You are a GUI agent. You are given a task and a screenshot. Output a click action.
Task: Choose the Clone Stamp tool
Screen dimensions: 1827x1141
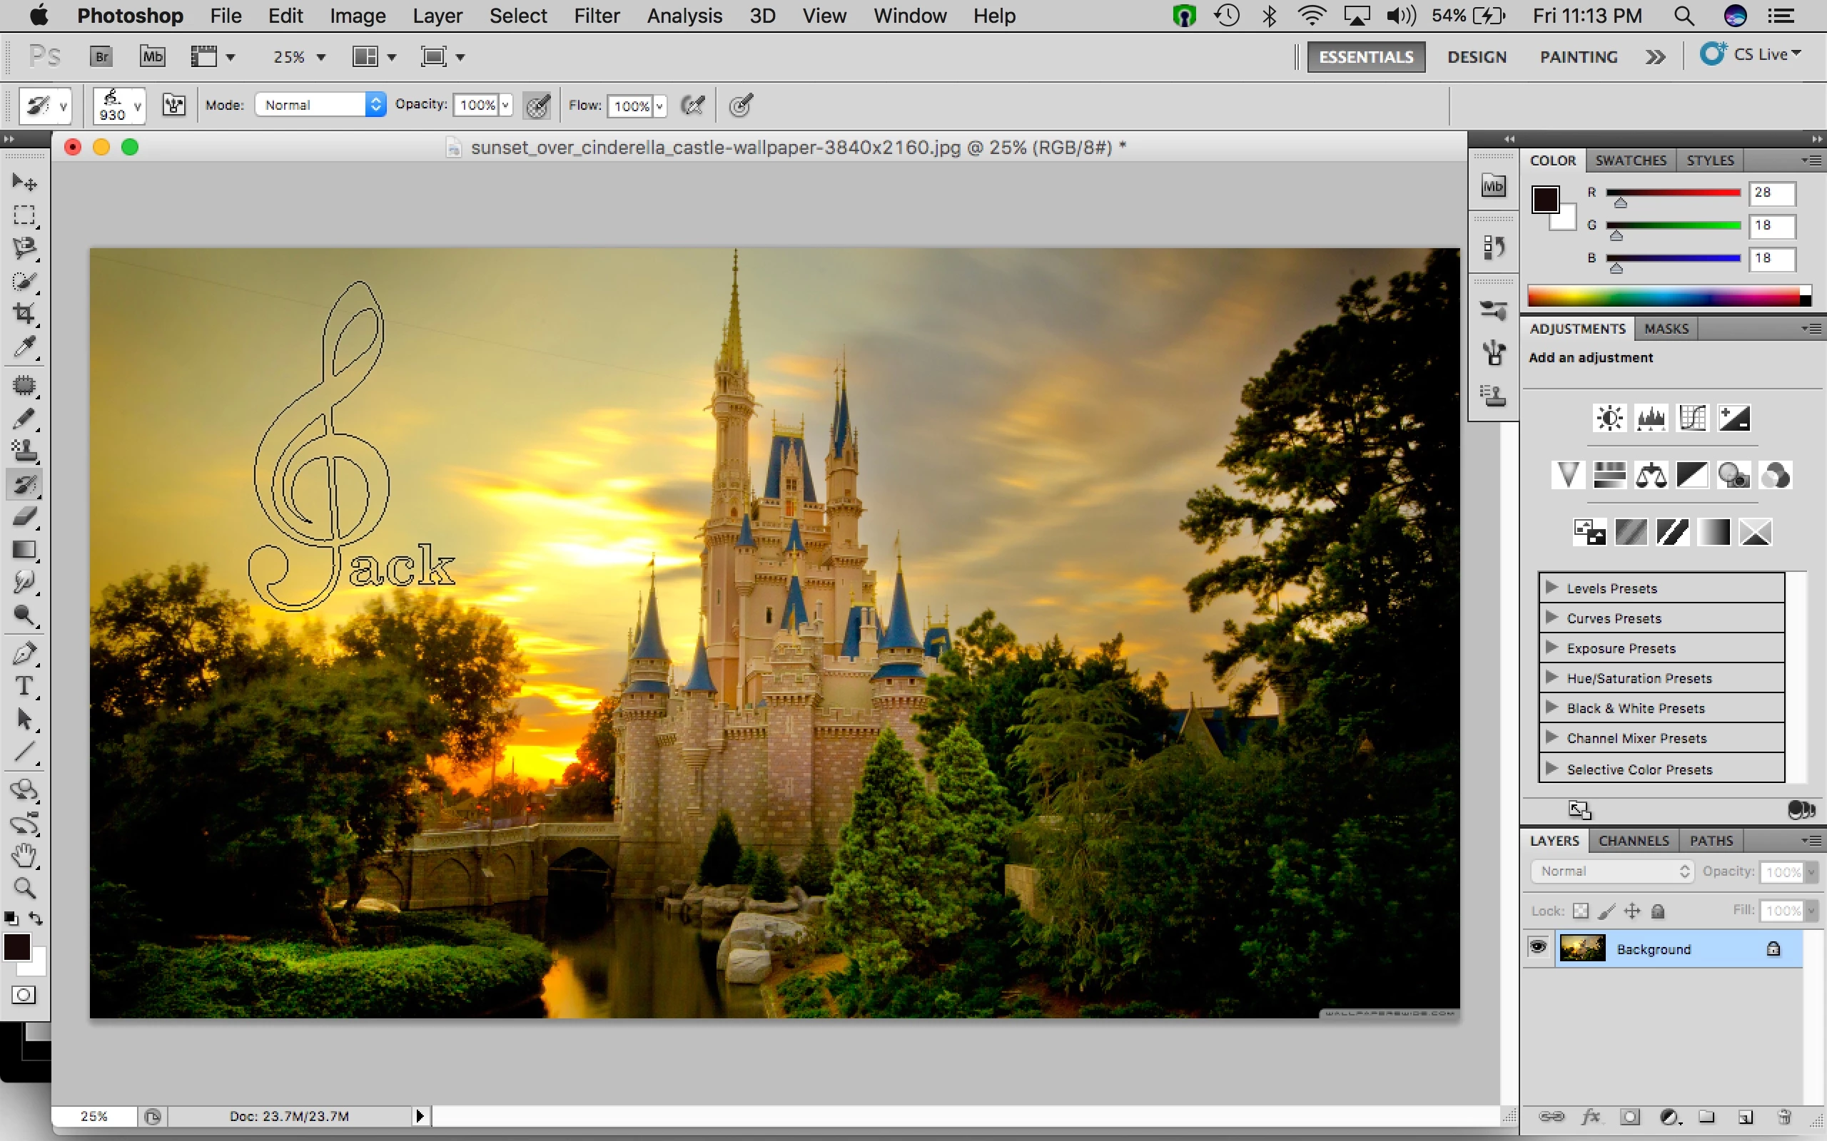(x=24, y=451)
